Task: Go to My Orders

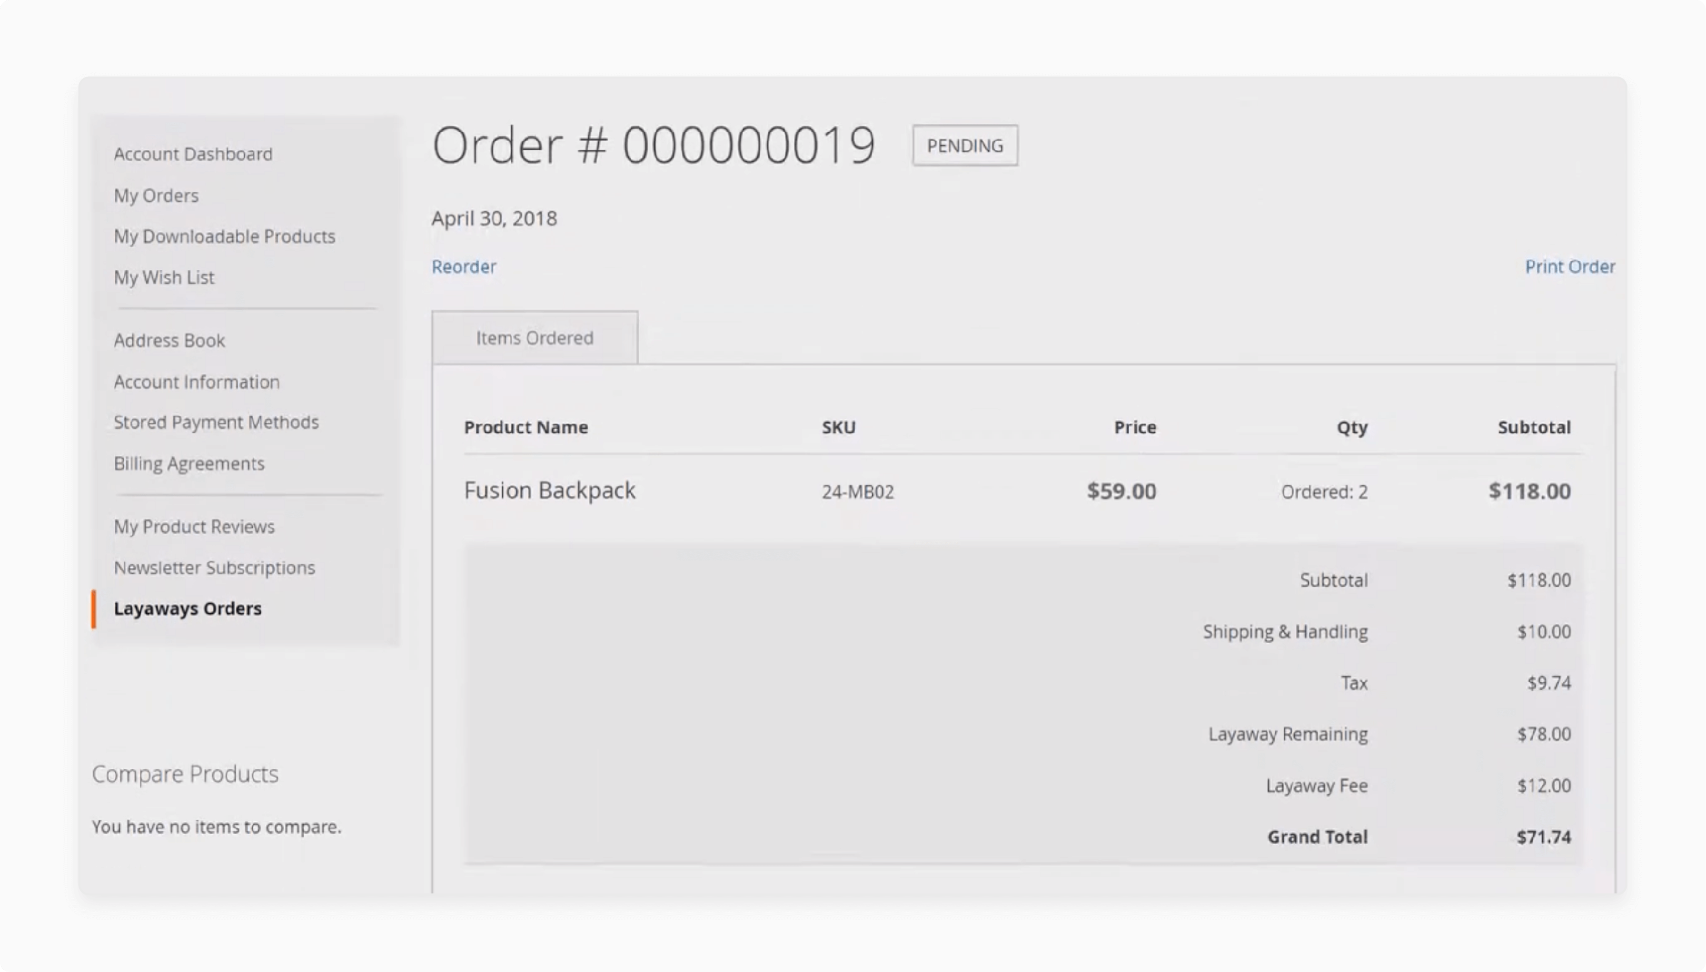Action: click(x=156, y=196)
